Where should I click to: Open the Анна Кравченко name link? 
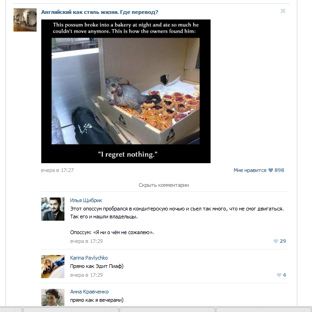[89, 292]
